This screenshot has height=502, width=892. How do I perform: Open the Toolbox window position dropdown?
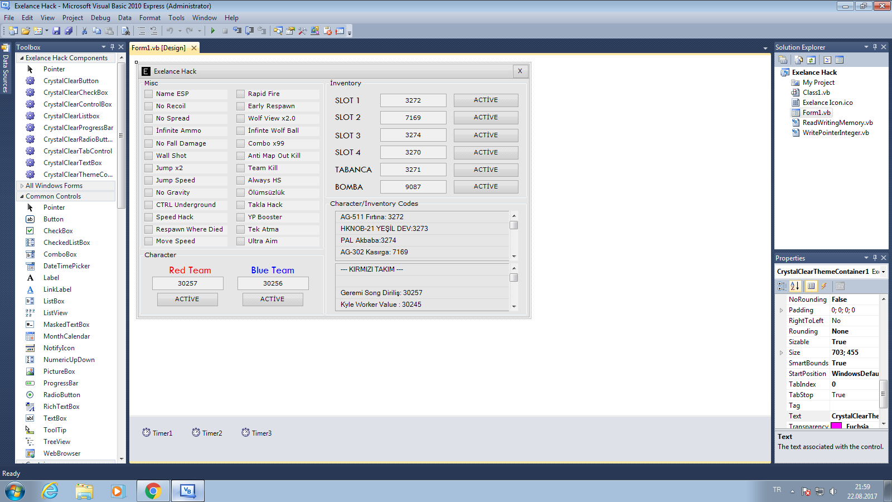click(x=103, y=47)
